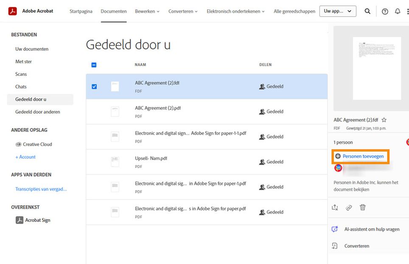Expand the Bewerken dropdown menu
Viewport: 409px width, 264px height.
click(x=147, y=11)
